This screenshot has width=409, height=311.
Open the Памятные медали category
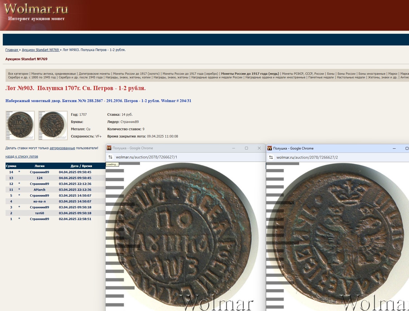coord(321,77)
